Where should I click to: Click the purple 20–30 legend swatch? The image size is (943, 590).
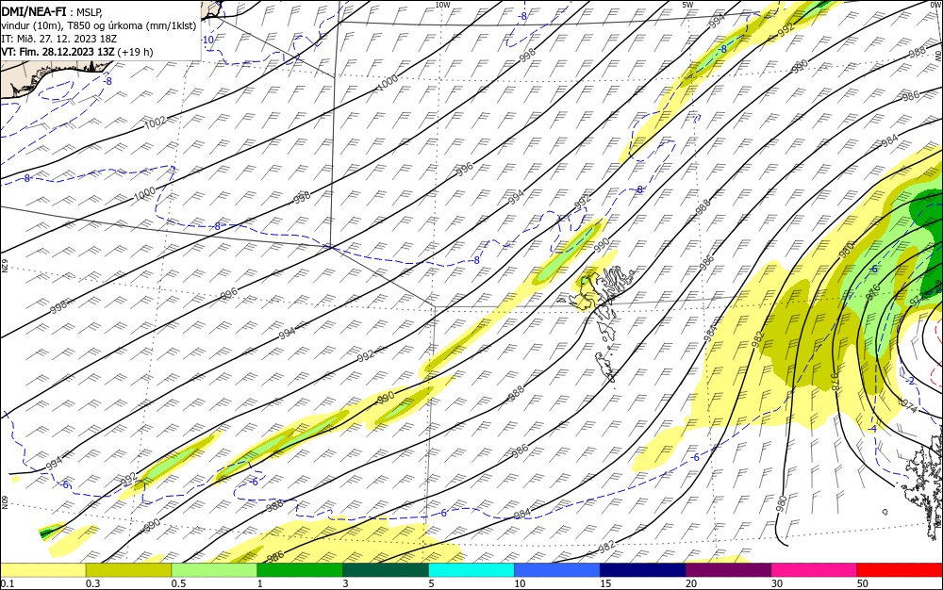point(728,570)
